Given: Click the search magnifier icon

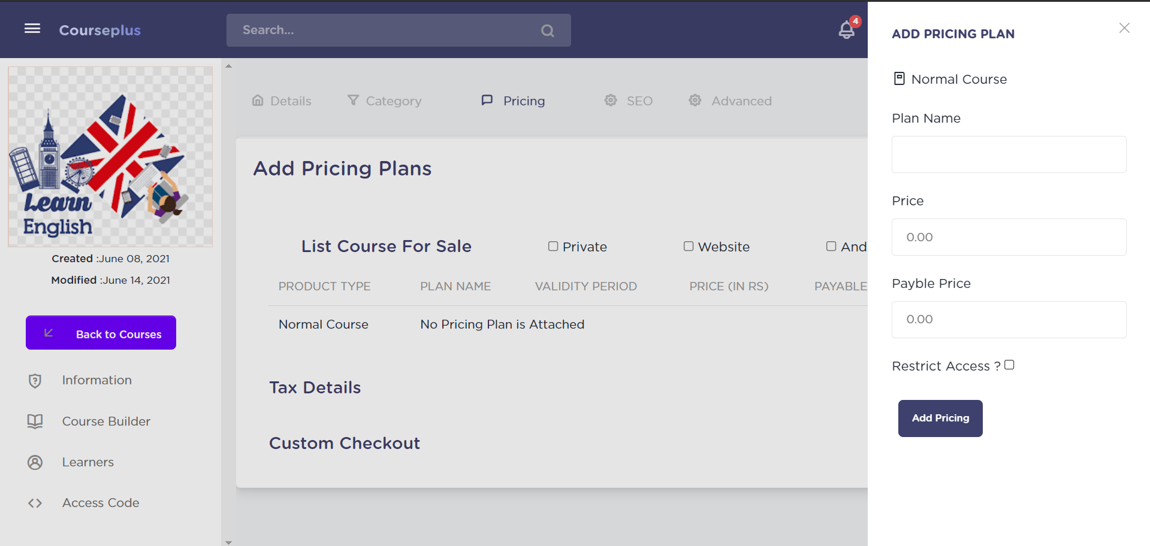Looking at the screenshot, I should 547,31.
